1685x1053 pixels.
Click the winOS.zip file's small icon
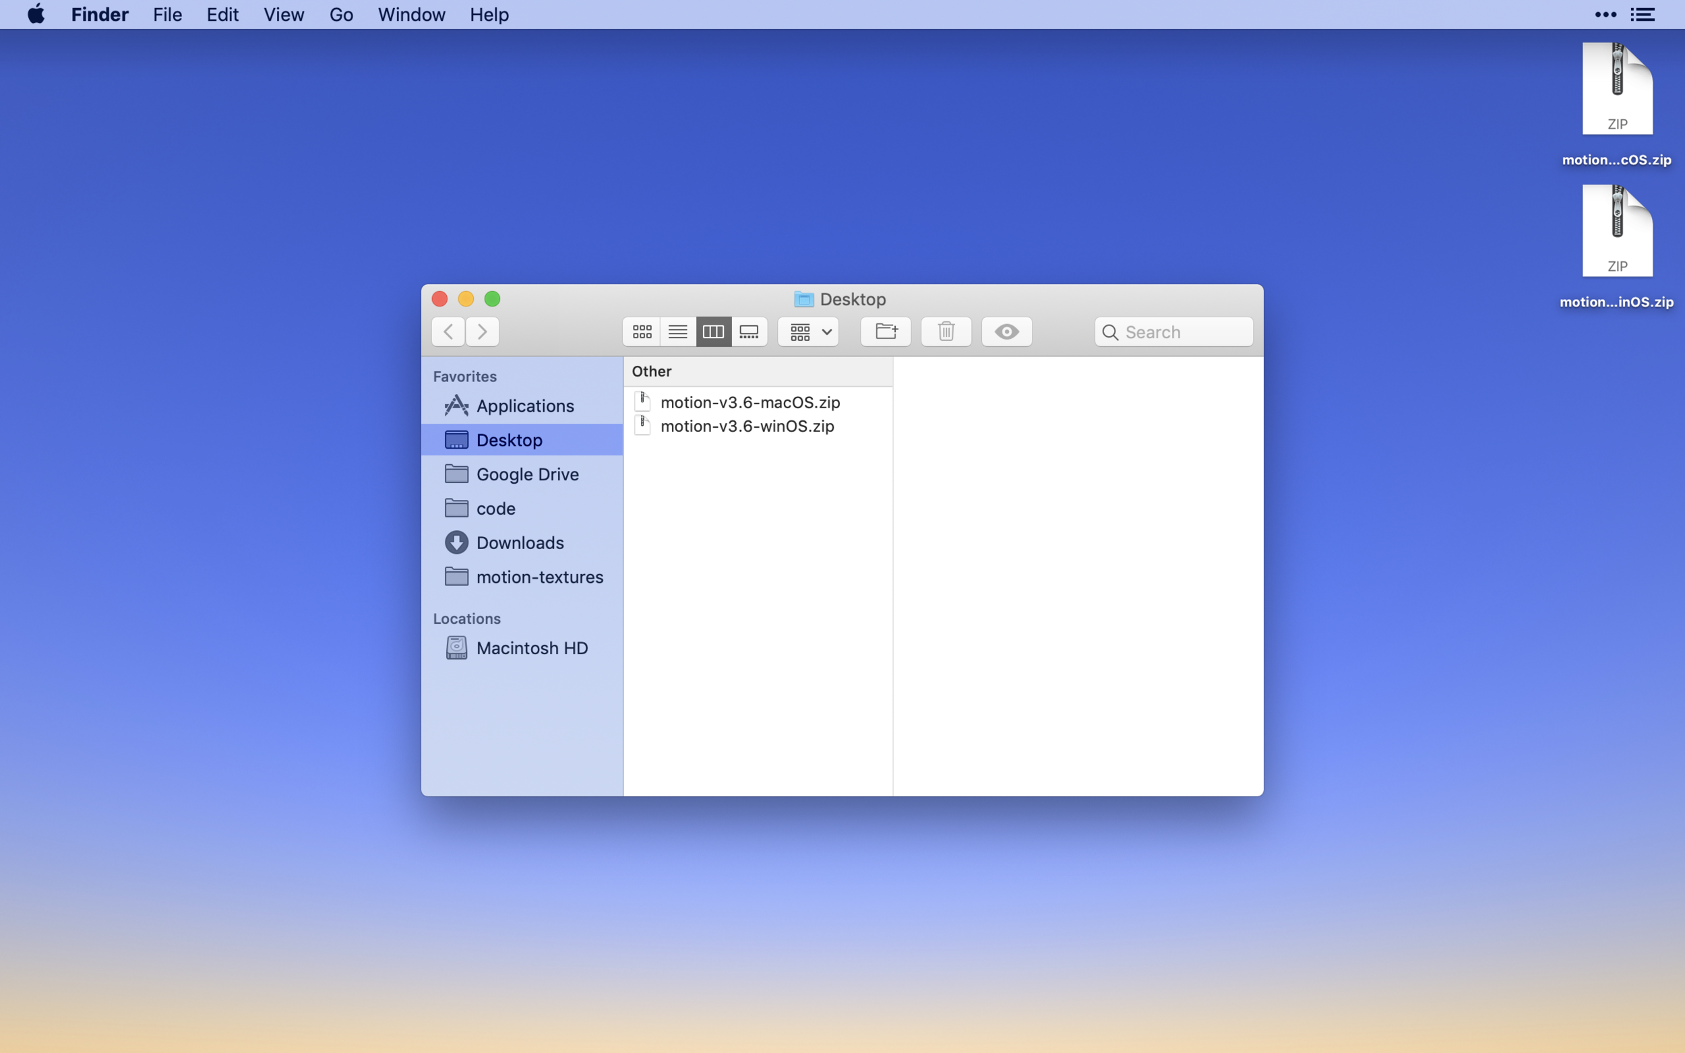pyautogui.click(x=642, y=426)
